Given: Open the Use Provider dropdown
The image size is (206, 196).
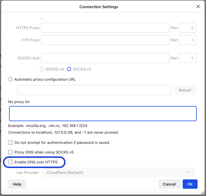Looking at the screenshot, I should pos(118,172).
